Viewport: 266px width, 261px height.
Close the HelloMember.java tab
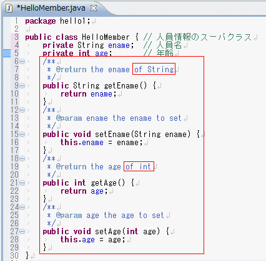(x=94, y=8)
